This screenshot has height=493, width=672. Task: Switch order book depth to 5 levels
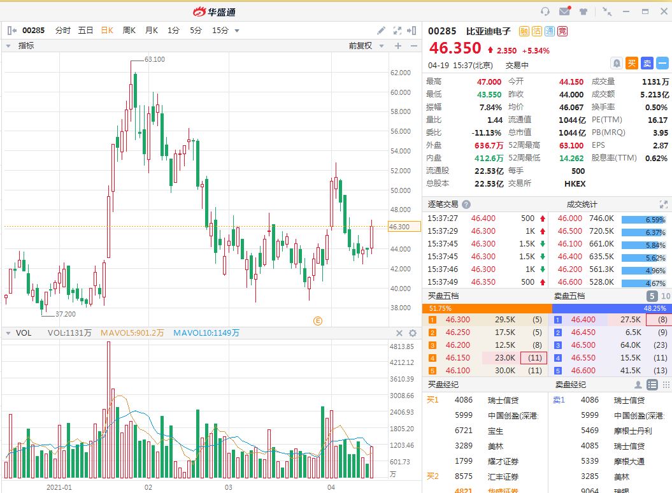652,296
